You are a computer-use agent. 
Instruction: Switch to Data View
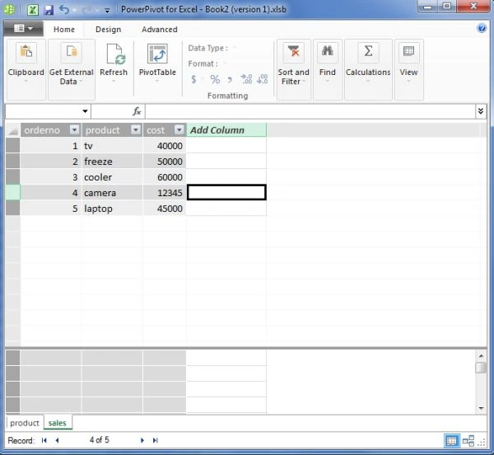click(451, 441)
